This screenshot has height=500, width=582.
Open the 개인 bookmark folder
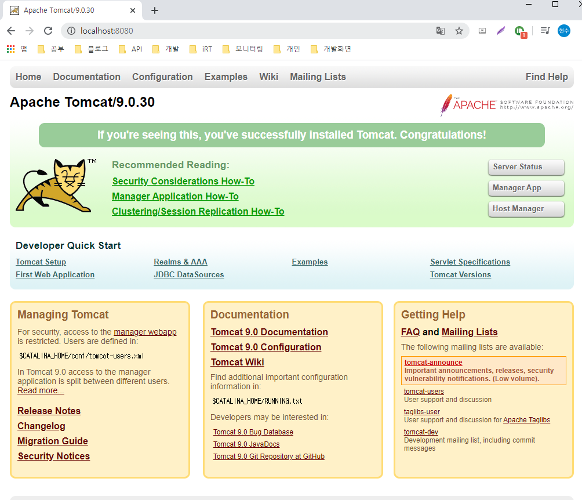(287, 49)
